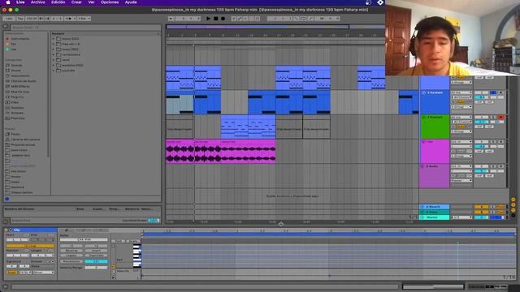
Task: Arm the Vox track for recording
Action: pyautogui.click(x=500, y=142)
